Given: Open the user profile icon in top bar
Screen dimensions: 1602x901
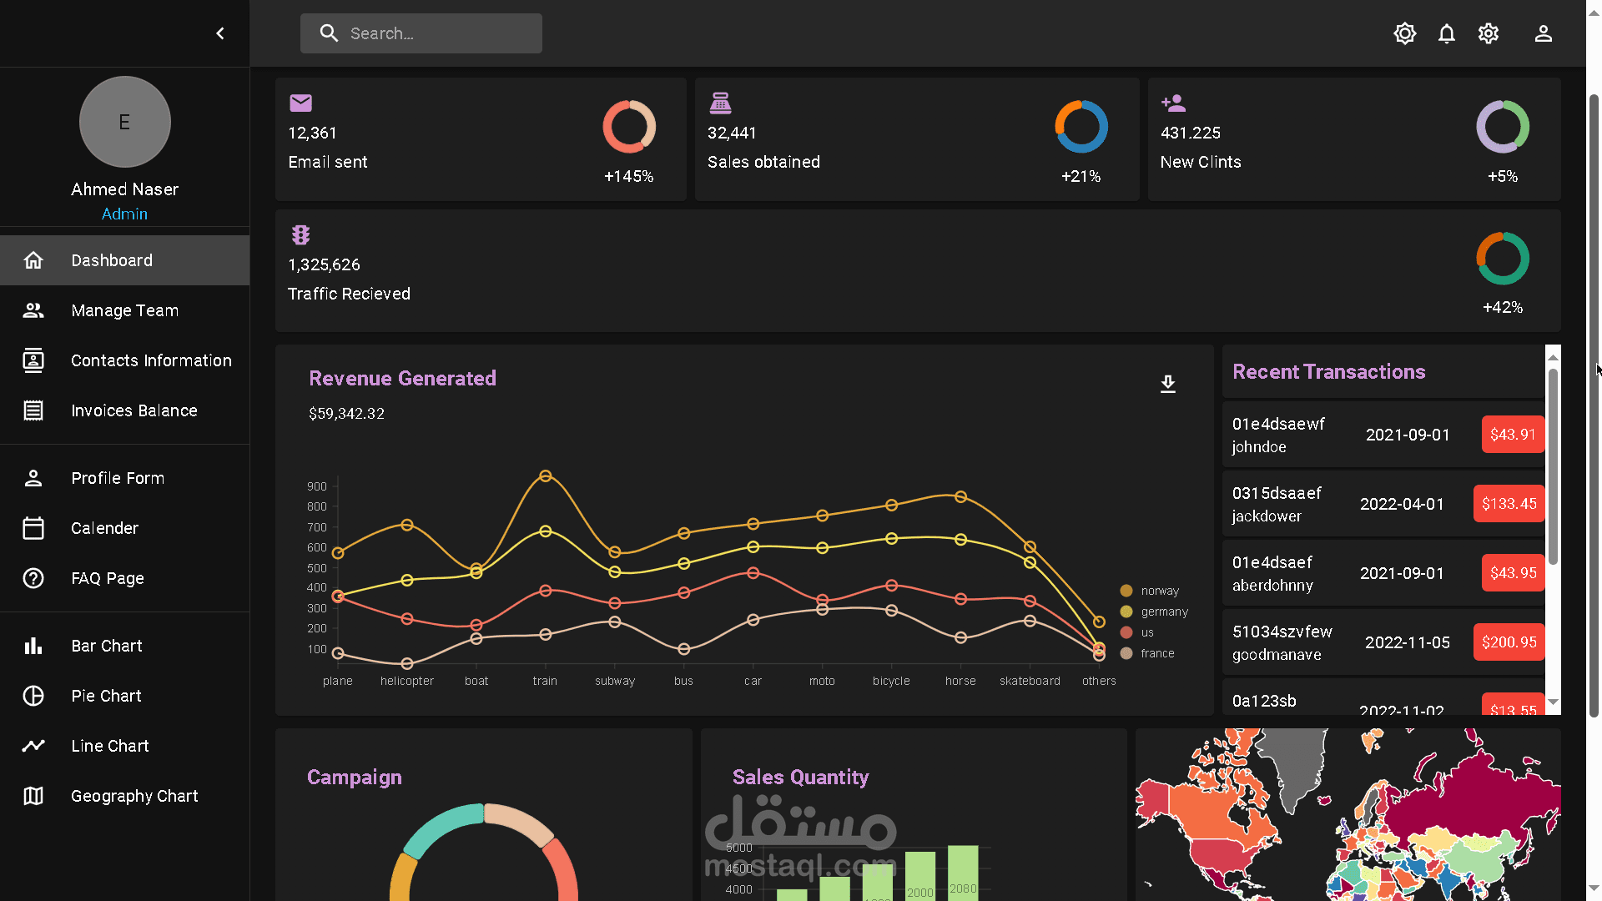Looking at the screenshot, I should point(1544,33).
